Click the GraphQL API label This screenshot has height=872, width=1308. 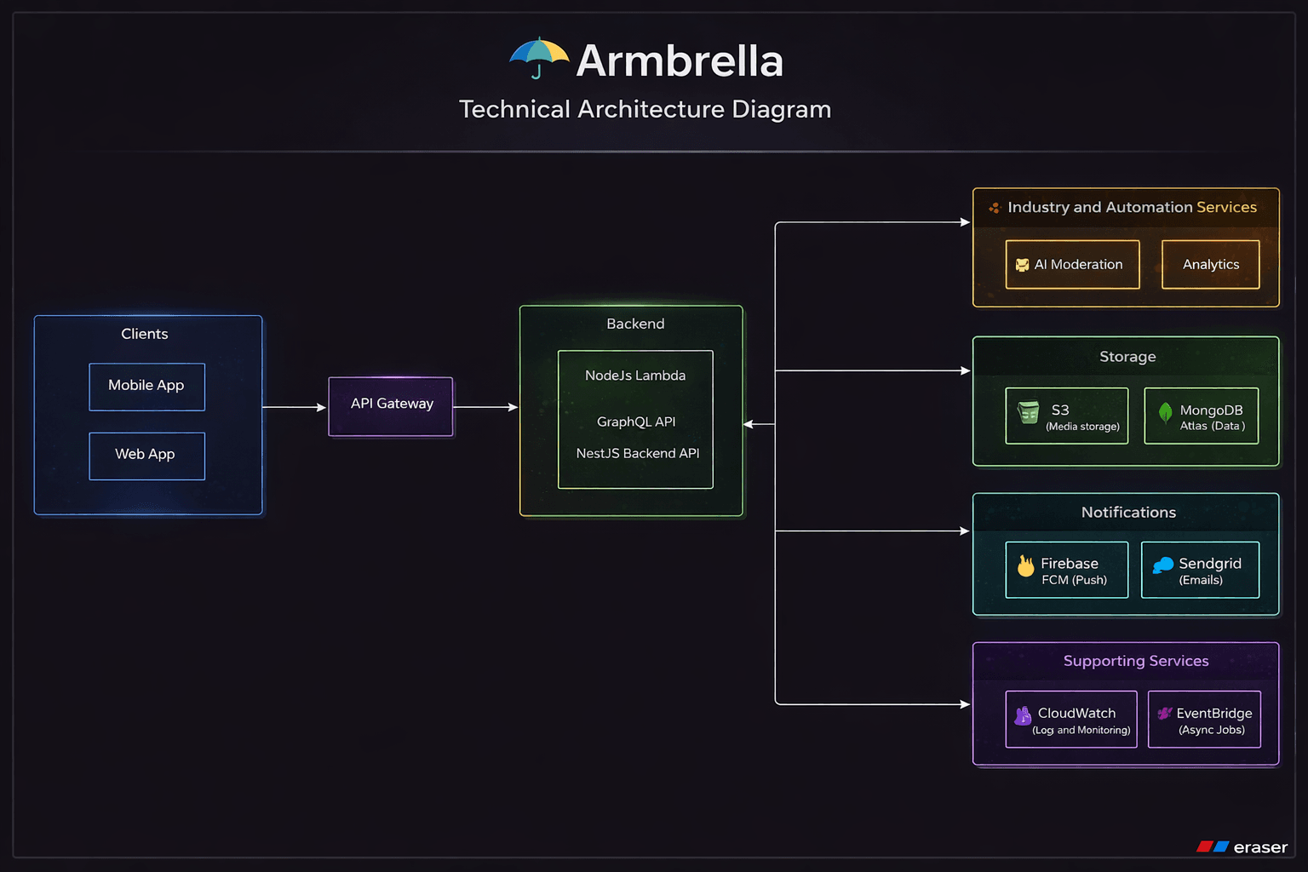click(x=635, y=422)
